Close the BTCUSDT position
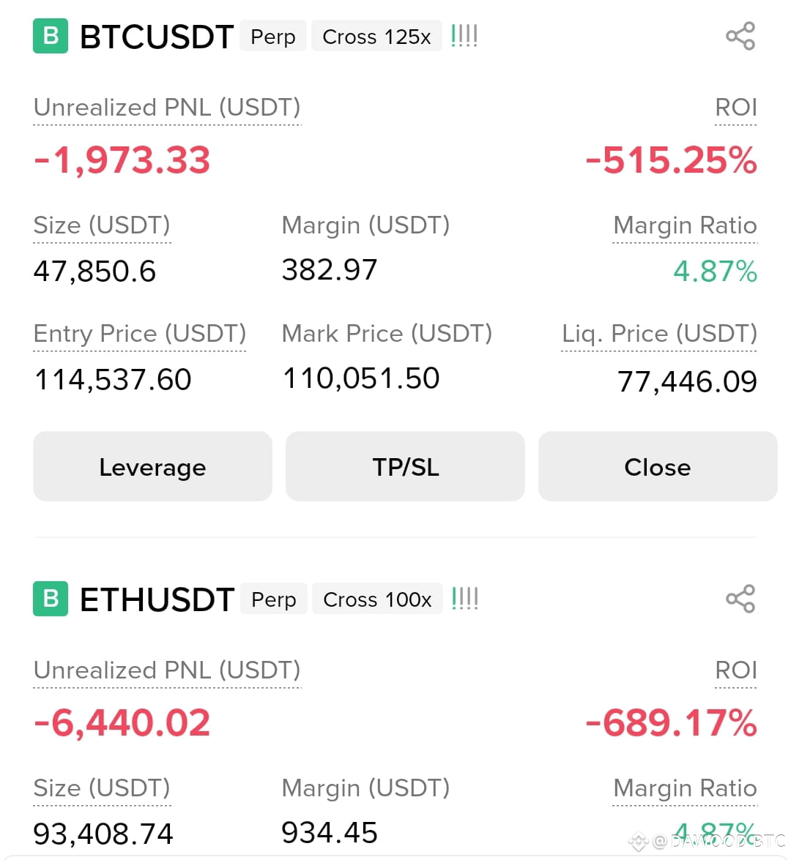 coord(658,467)
